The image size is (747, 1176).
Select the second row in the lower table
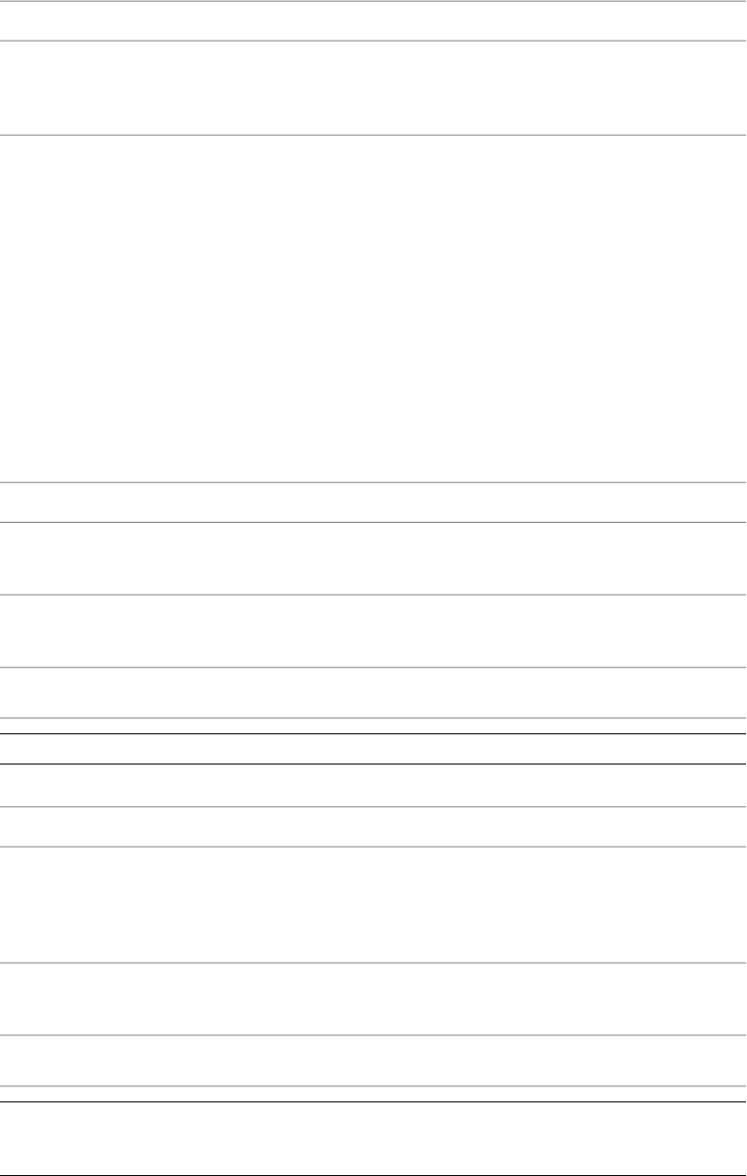373,826
